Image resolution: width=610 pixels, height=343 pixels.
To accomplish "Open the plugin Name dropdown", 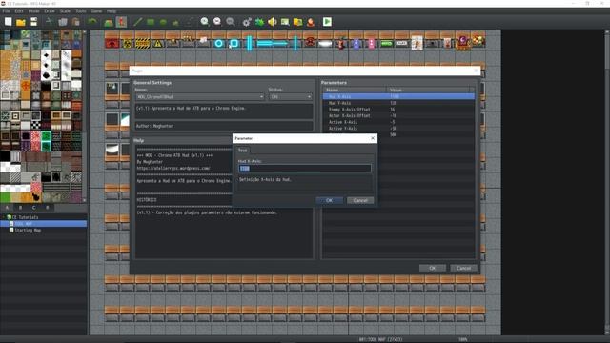I will coord(200,96).
